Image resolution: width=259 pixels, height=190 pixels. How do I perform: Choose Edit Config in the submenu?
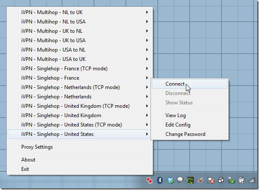[x=190, y=125]
